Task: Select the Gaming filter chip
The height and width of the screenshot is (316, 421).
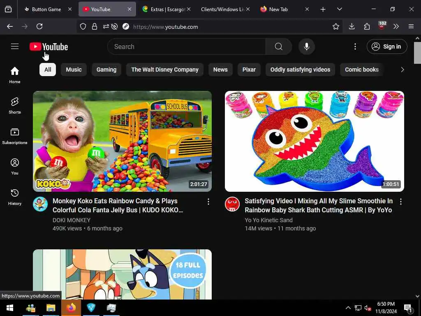Action: tap(106, 70)
